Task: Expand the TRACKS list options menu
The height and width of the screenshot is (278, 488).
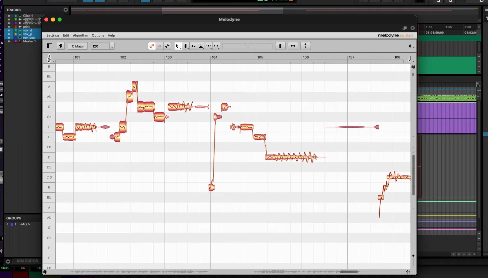Action: pos(66,10)
